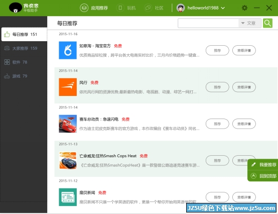Click the 风行 orange app icon
The height and width of the screenshot is (214, 278).
pos(68,87)
